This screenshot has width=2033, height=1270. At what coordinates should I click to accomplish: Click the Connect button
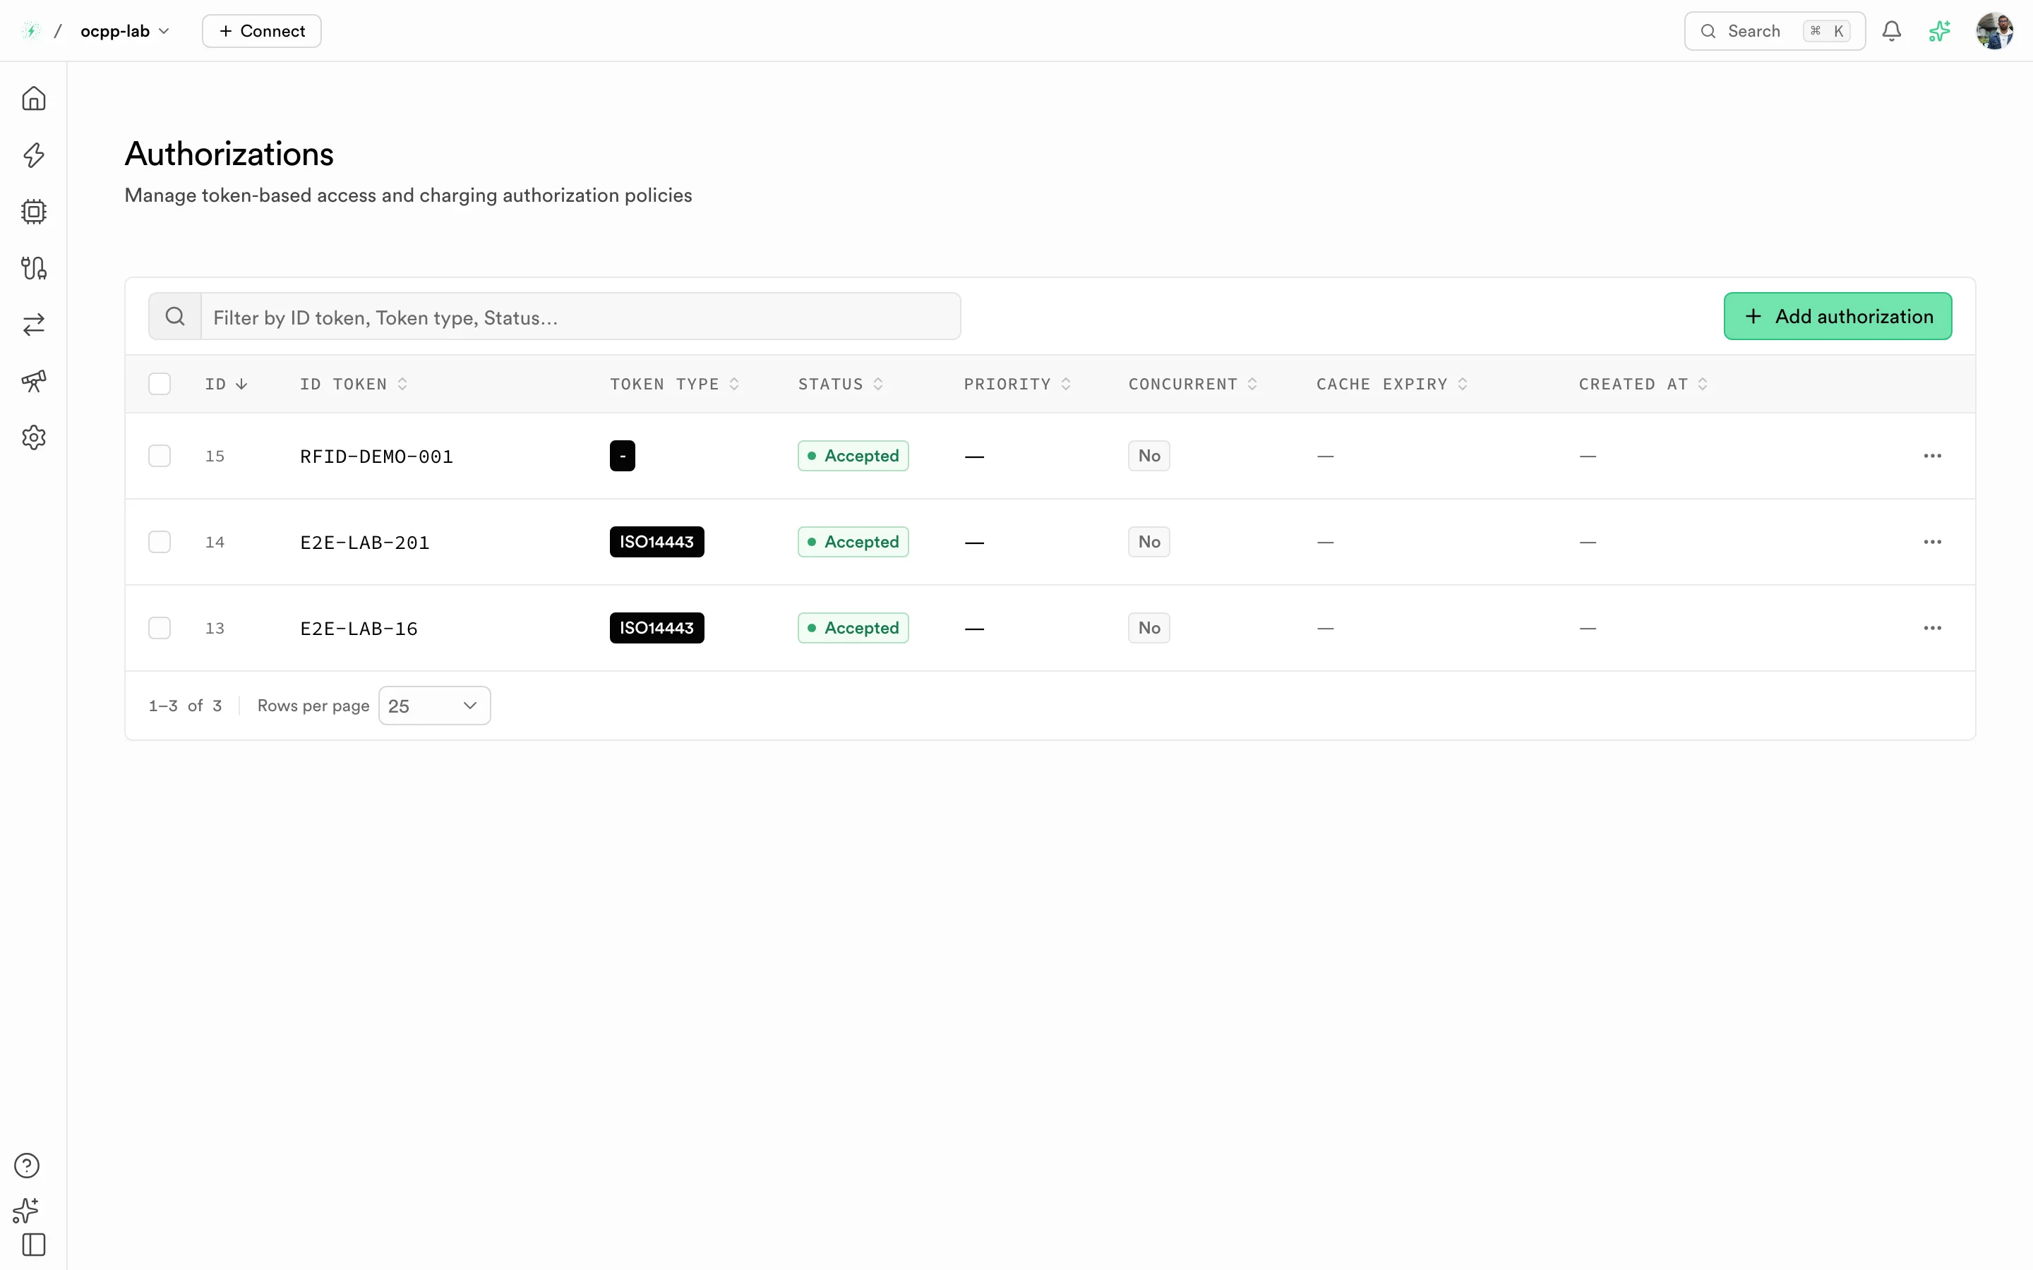point(261,31)
